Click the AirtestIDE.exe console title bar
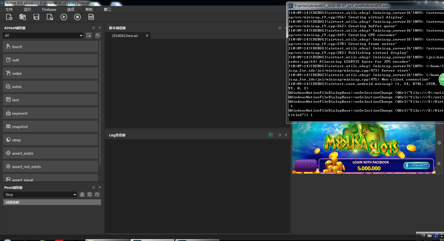444x241 pixels. point(365,6)
